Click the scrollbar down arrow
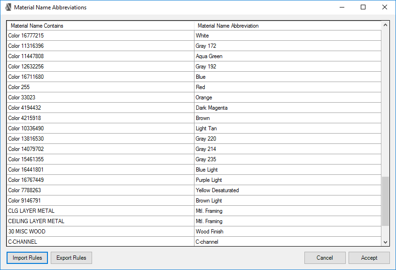396x270 pixels. coord(386,242)
